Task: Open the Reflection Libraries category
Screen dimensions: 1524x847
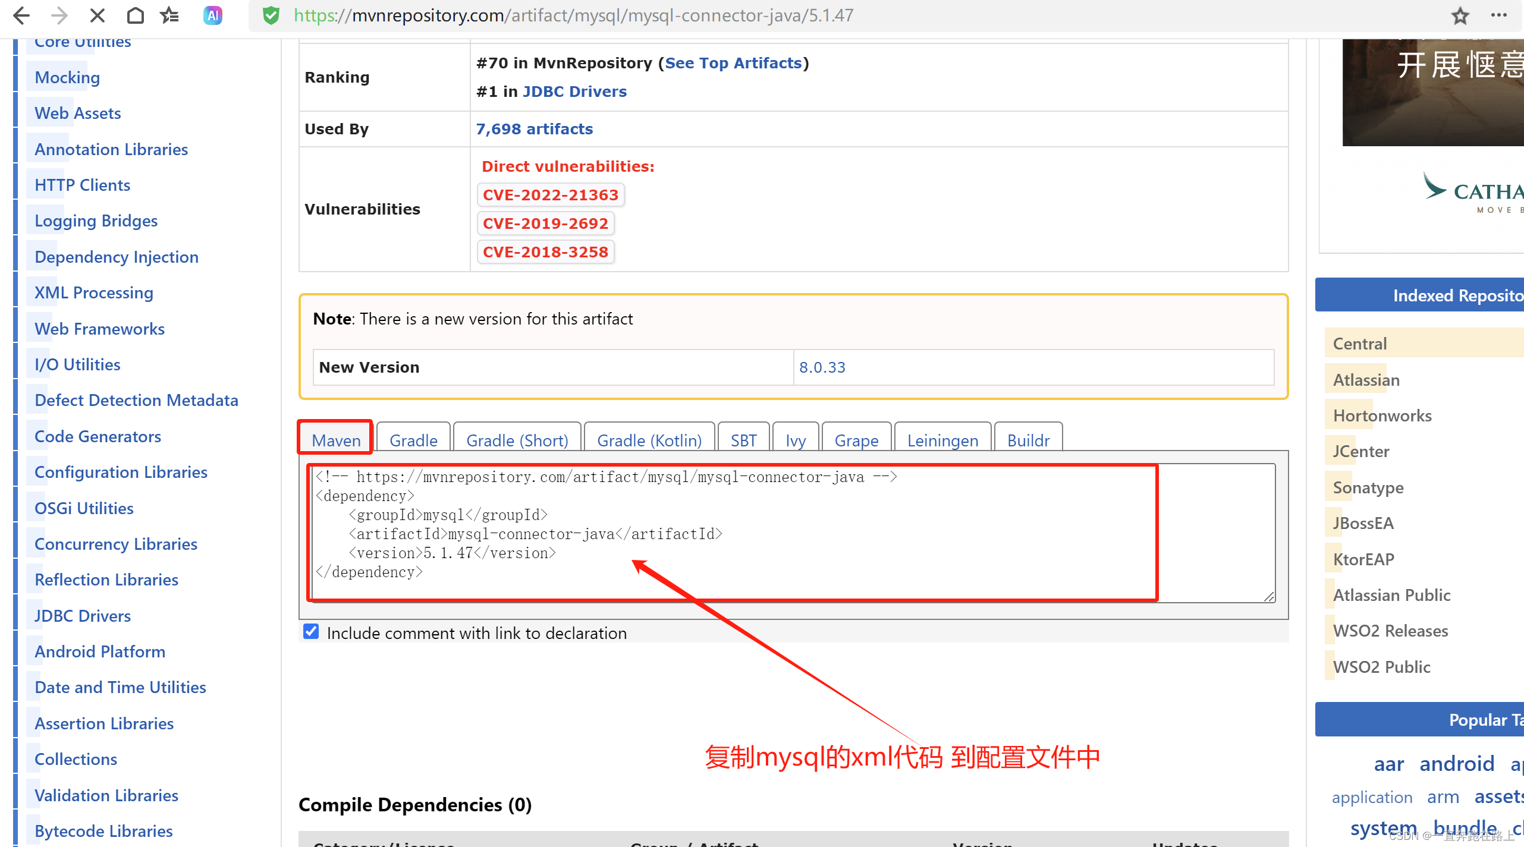Action: pos(106,580)
